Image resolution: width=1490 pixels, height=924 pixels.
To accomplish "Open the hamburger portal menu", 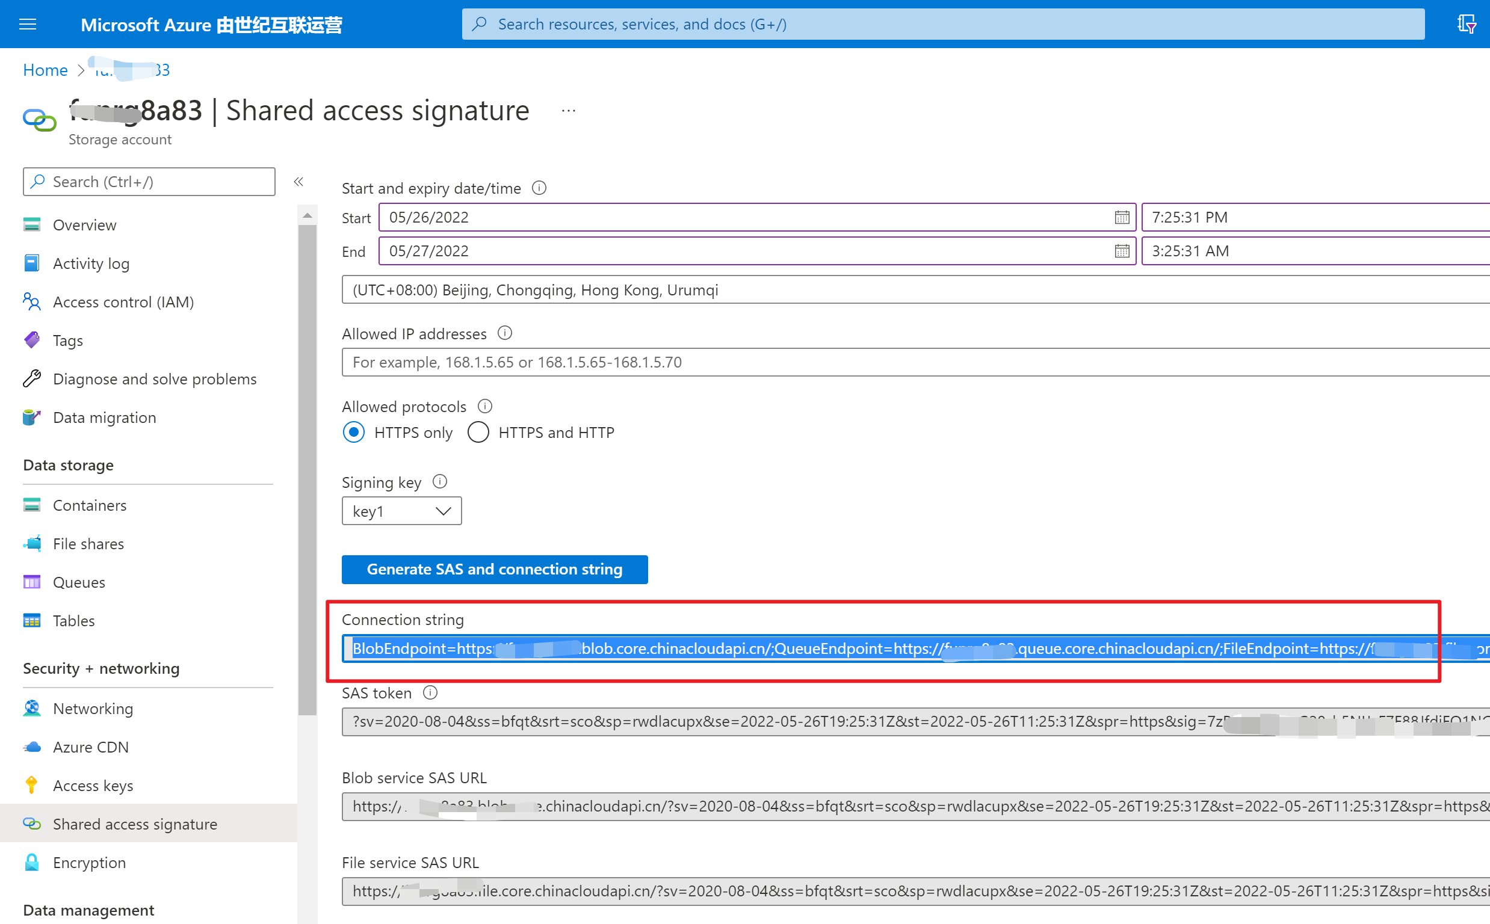I will click(x=28, y=25).
